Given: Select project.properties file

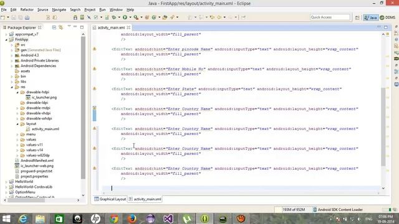Looking at the screenshot, I should pos(32,177).
